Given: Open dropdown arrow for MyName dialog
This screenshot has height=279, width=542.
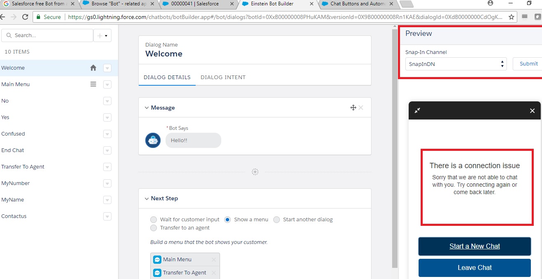Looking at the screenshot, I should point(107,200).
